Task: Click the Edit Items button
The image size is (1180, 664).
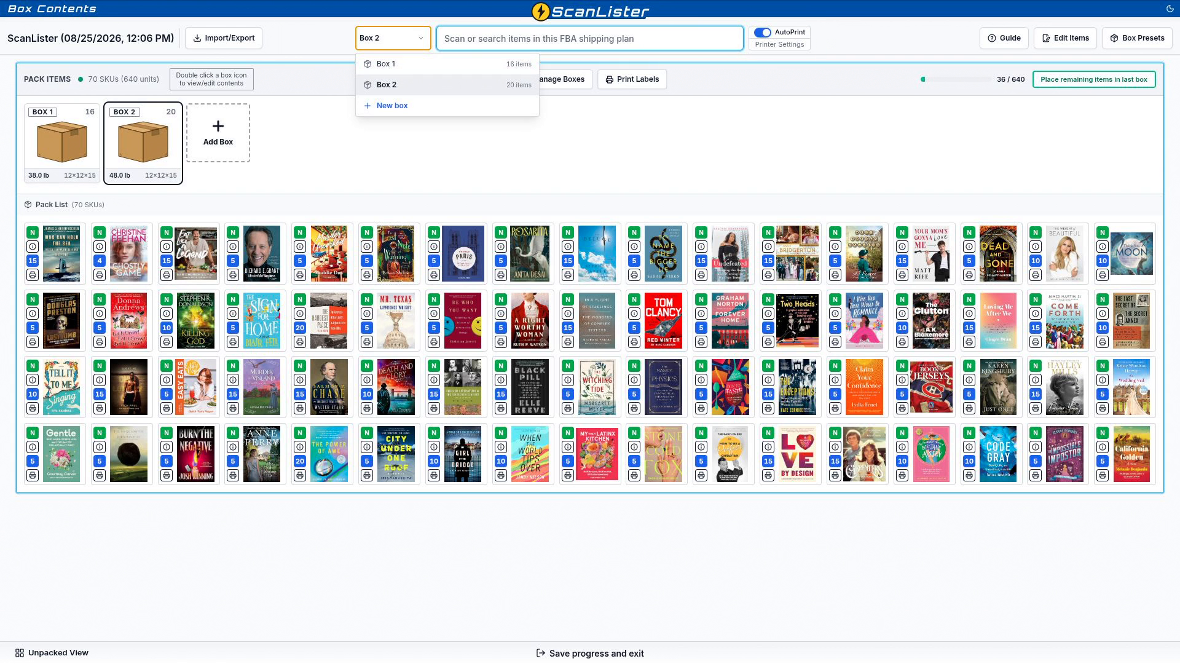Action: click(x=1066, y=38)
